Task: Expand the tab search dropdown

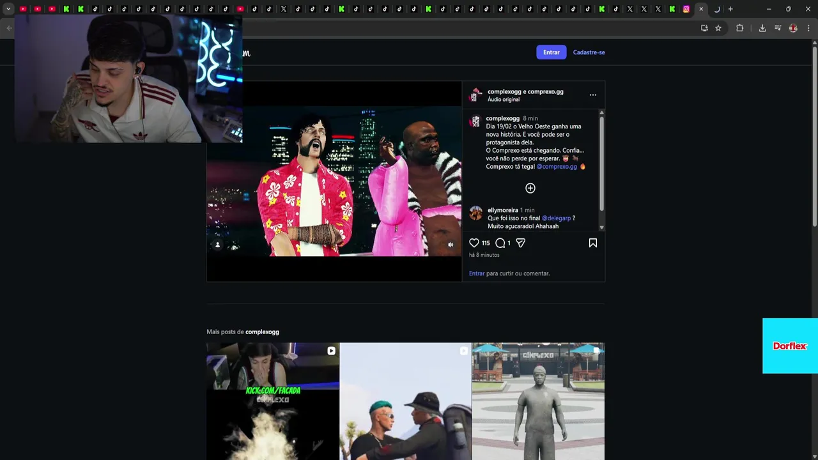Action: click(x=8, y=9)
